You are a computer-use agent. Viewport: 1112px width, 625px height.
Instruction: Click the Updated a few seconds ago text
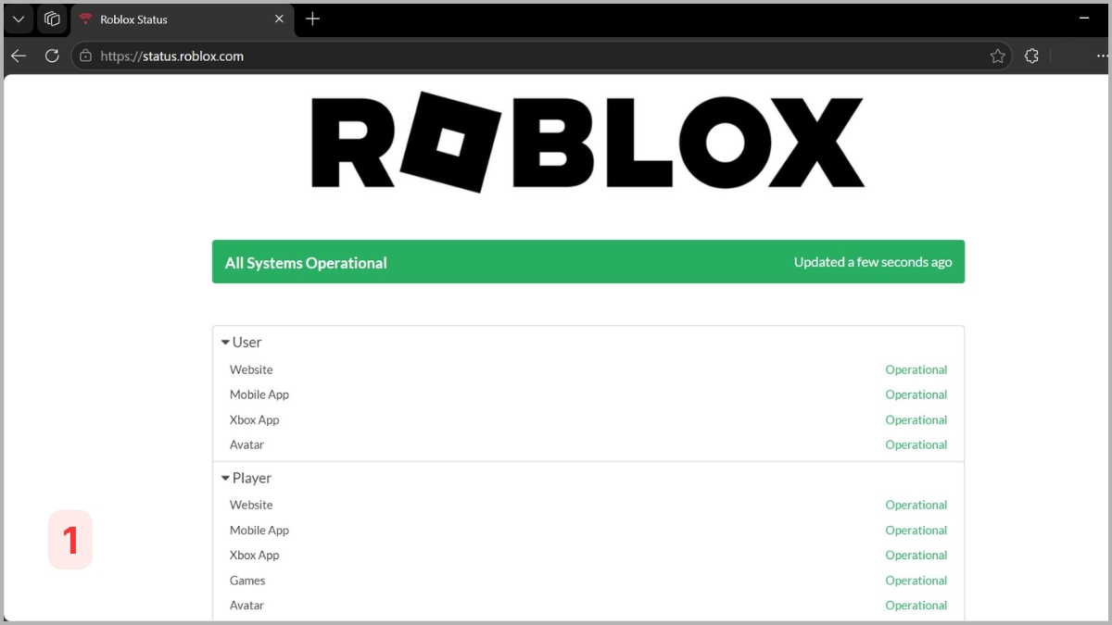(873, 262)
